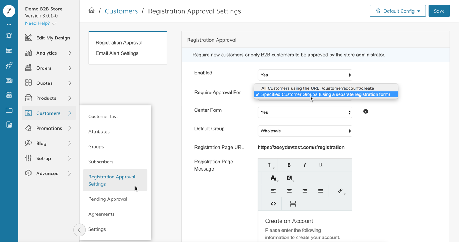Open the insert link tool
Image resolution: width=459 pixels, height=242 pixels.
(x=341, y=191)
